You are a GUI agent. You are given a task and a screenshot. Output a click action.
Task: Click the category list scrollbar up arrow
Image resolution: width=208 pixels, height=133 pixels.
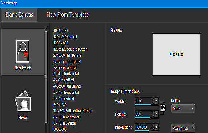coord(46,29)
